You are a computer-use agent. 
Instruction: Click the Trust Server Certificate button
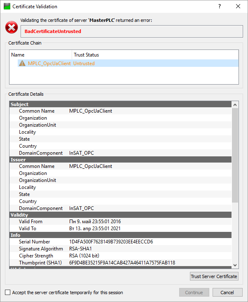(x=214, y=276)
